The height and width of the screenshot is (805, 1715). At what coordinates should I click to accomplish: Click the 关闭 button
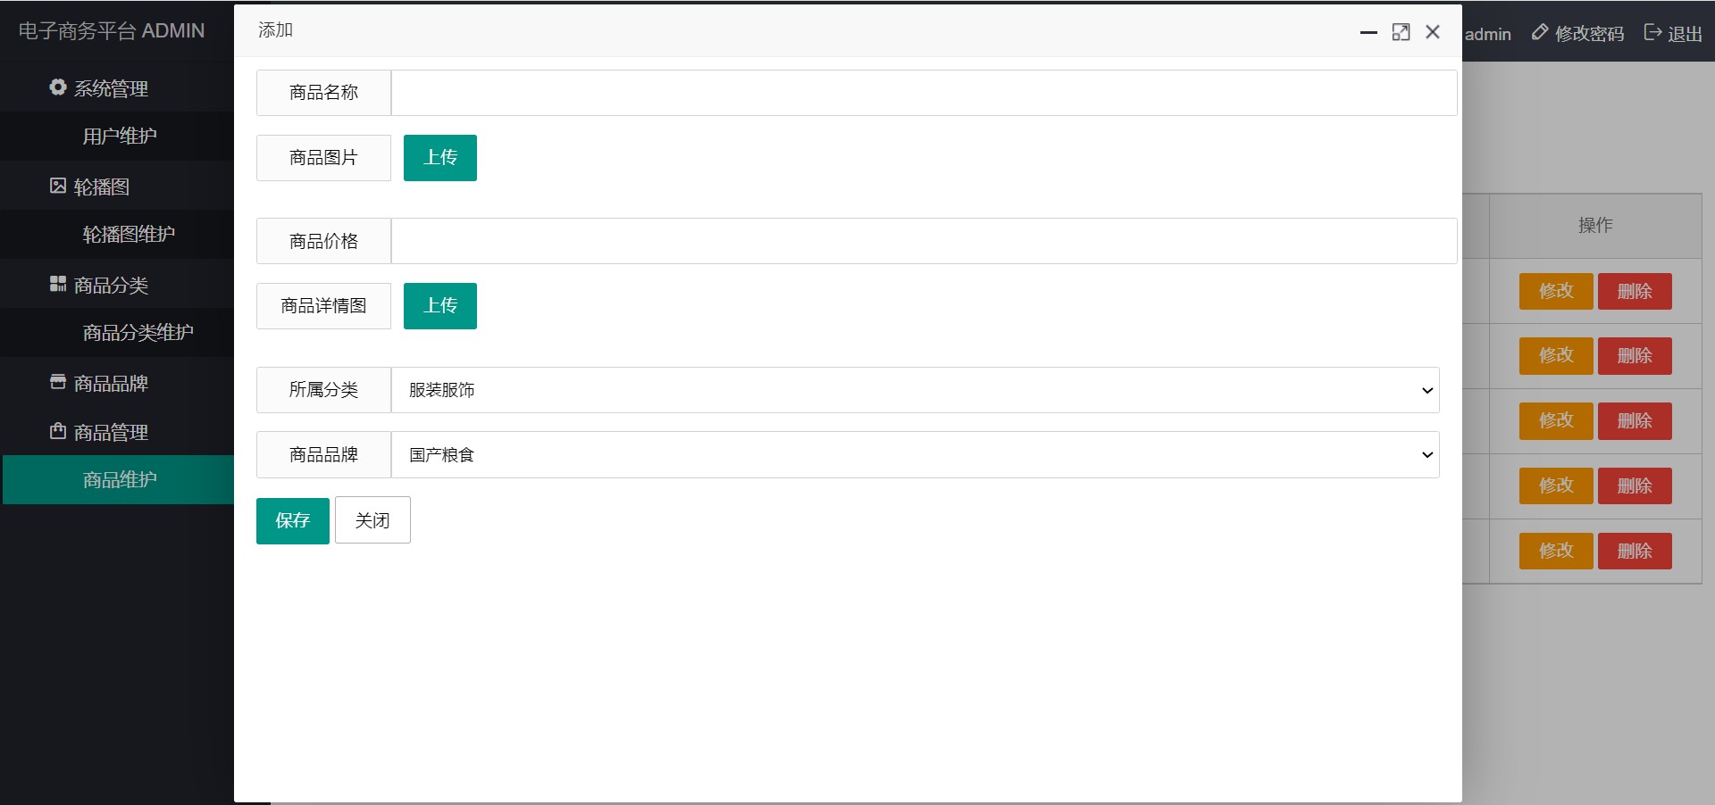[x=372, y=520]
